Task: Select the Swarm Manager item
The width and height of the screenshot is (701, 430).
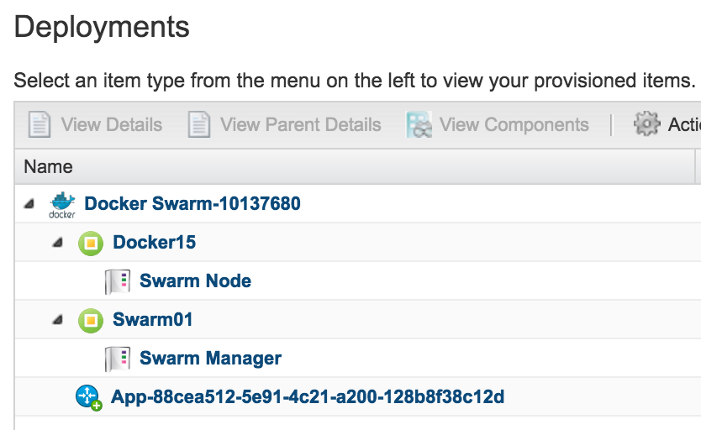Action: (x=210, y=359)
